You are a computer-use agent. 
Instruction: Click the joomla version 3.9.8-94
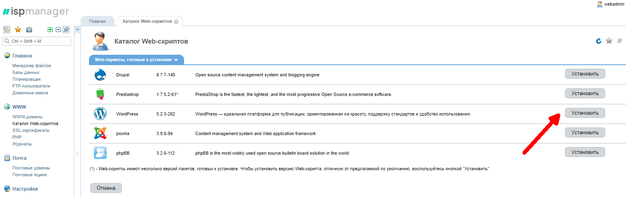(x=164, y=133)
